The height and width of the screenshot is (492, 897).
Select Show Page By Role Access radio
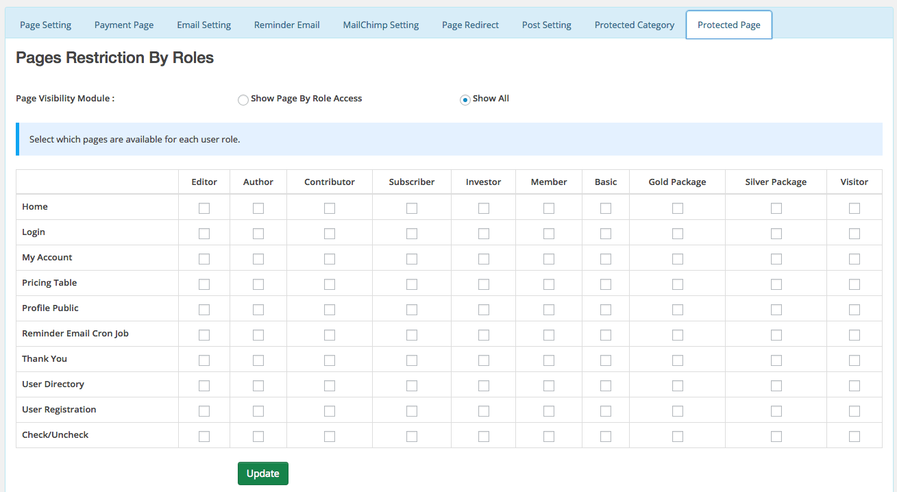(243, 100)
